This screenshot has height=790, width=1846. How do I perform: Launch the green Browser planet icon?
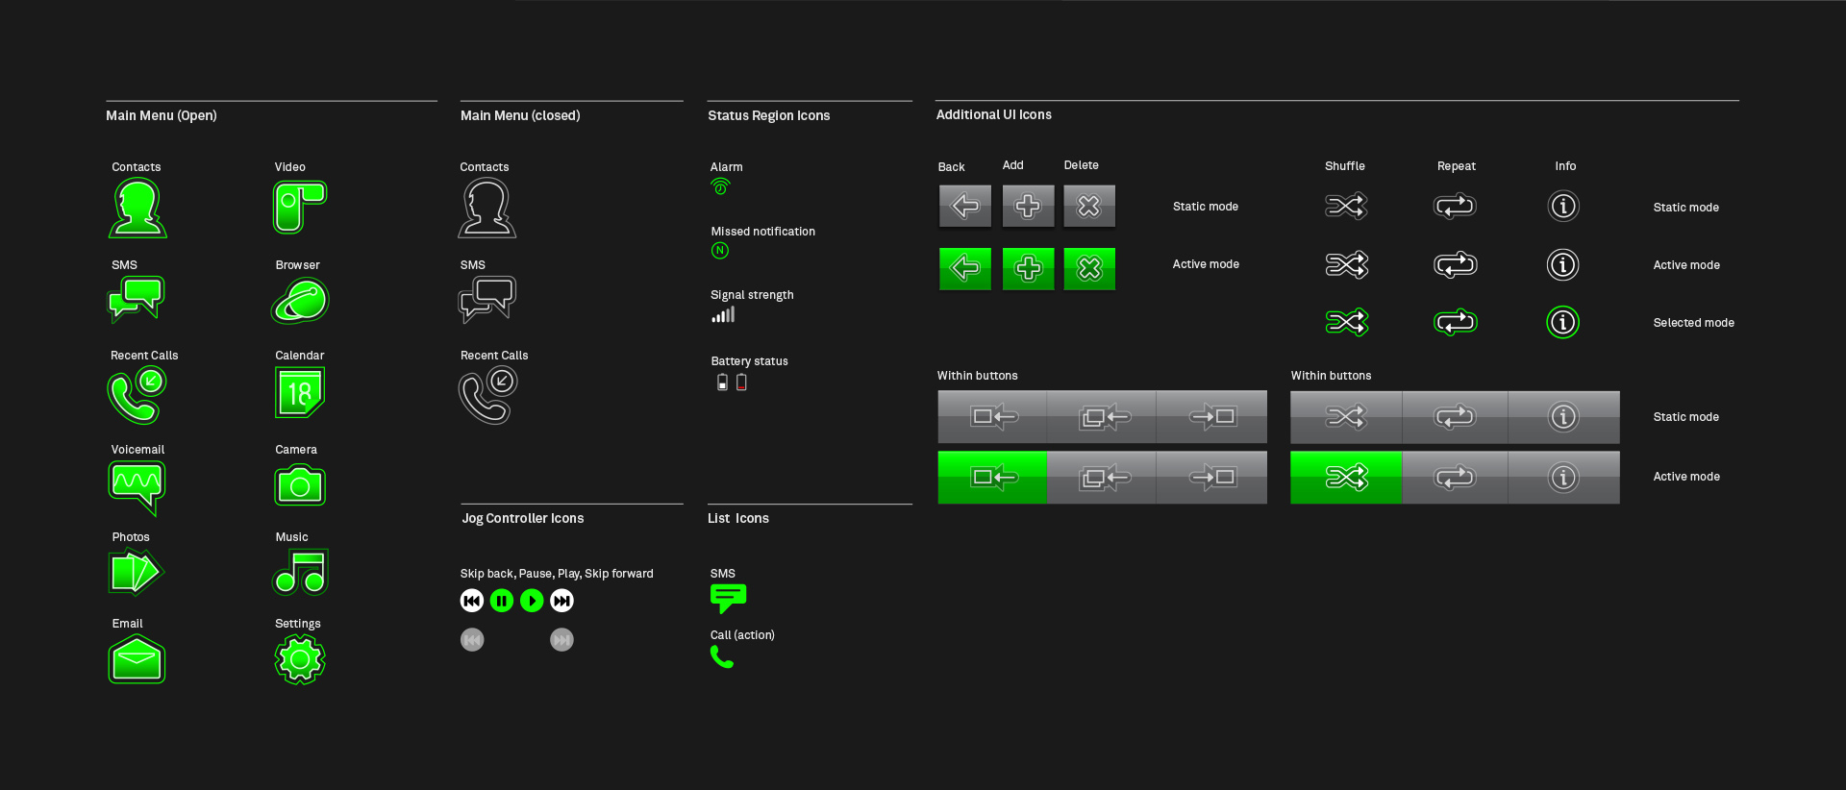point(300,301)
